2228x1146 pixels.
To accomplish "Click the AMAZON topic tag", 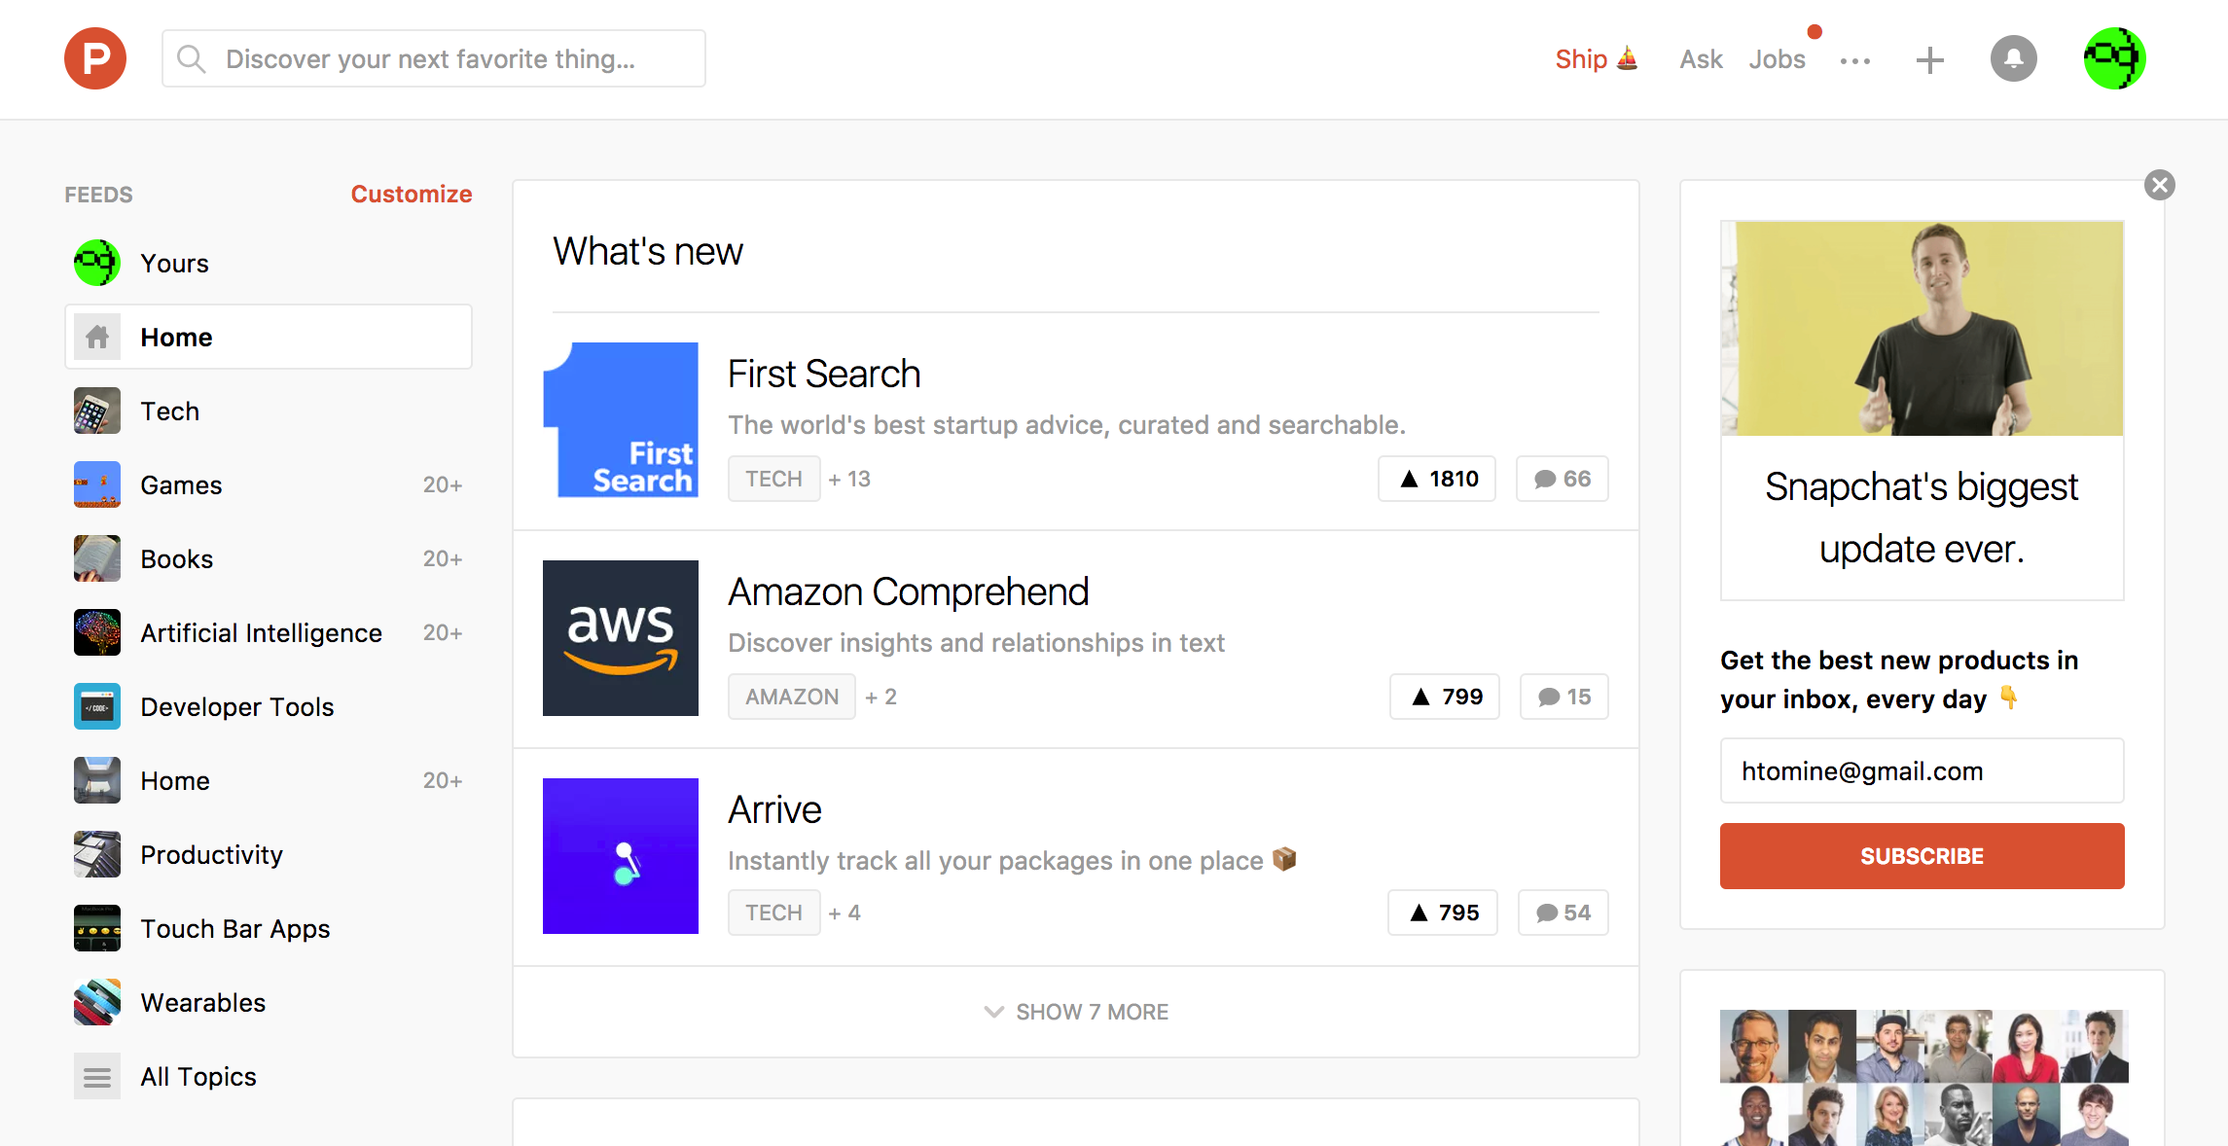I will (792, 697).
